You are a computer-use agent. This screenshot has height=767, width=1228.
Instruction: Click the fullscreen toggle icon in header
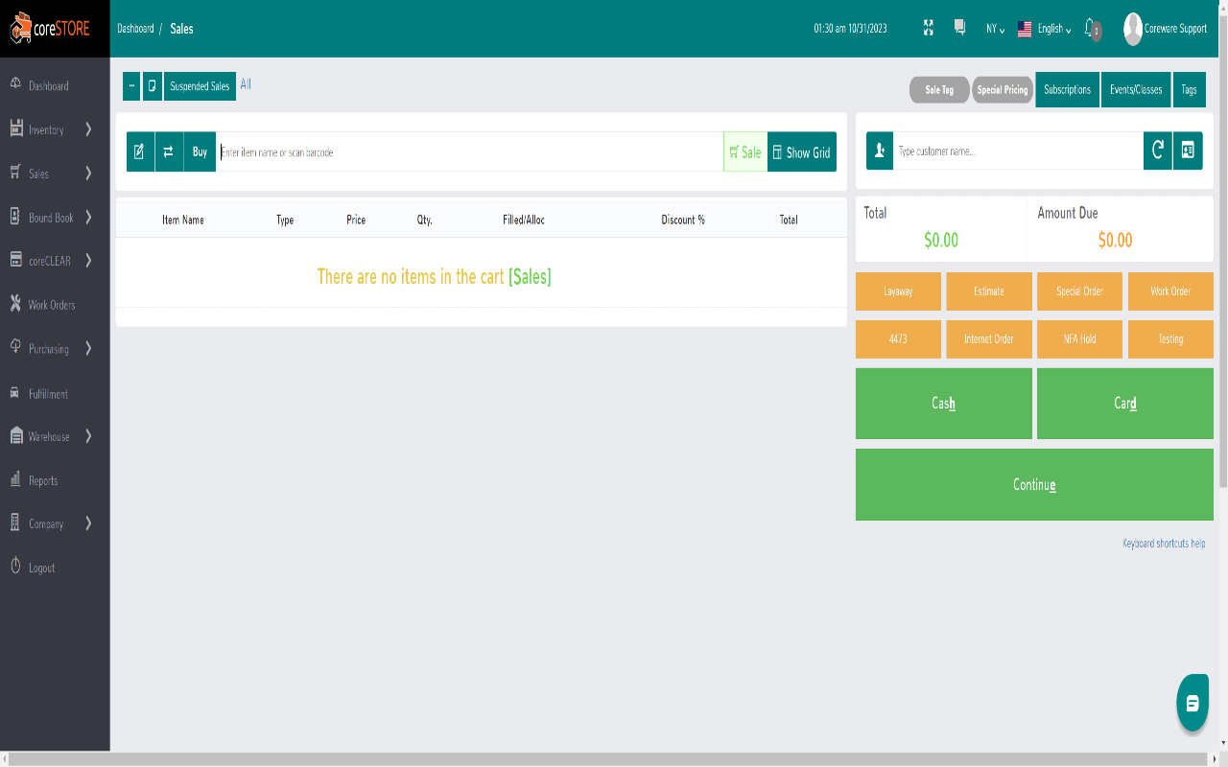pos(929,28)
